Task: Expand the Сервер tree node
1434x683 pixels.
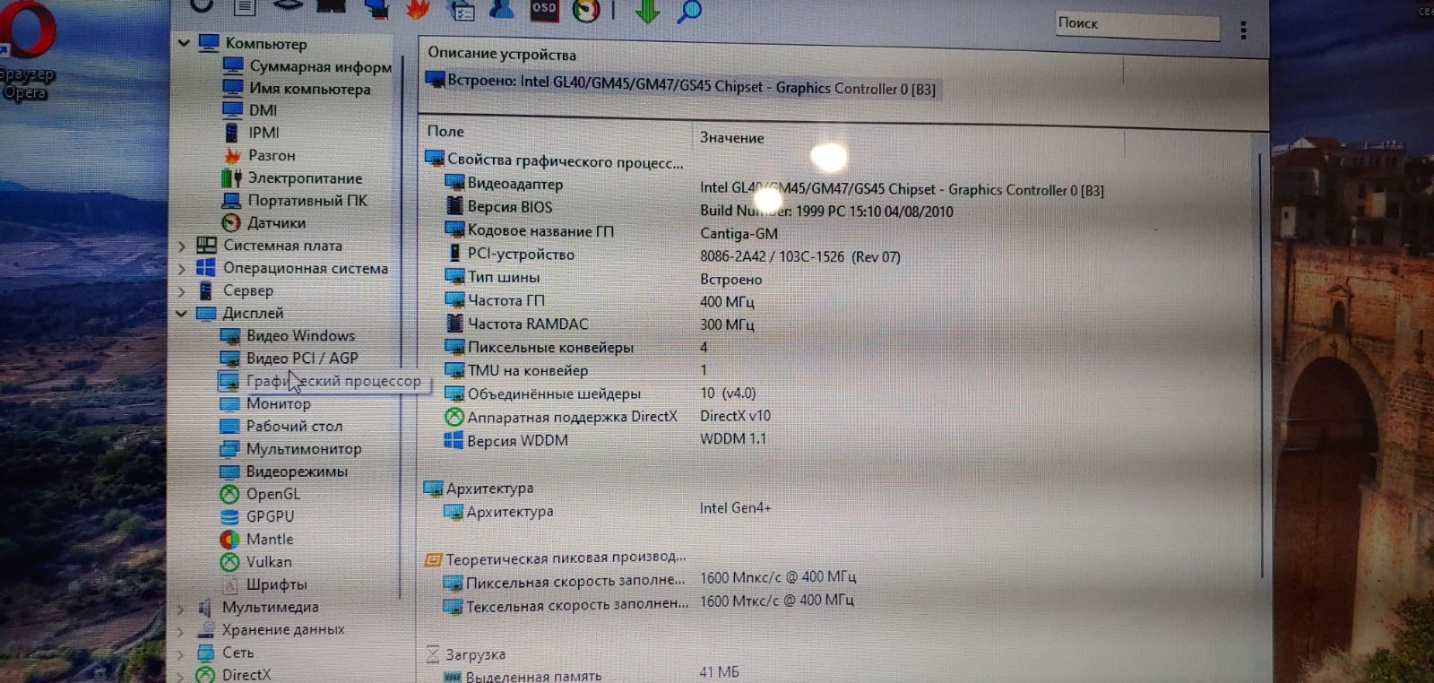Action: [182, 290]
